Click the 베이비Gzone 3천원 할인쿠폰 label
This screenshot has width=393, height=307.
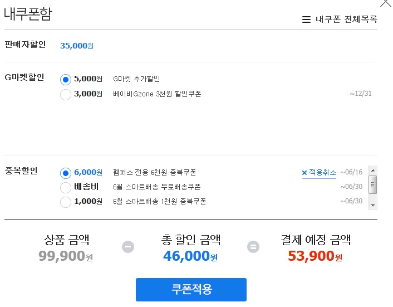(156, 94)
